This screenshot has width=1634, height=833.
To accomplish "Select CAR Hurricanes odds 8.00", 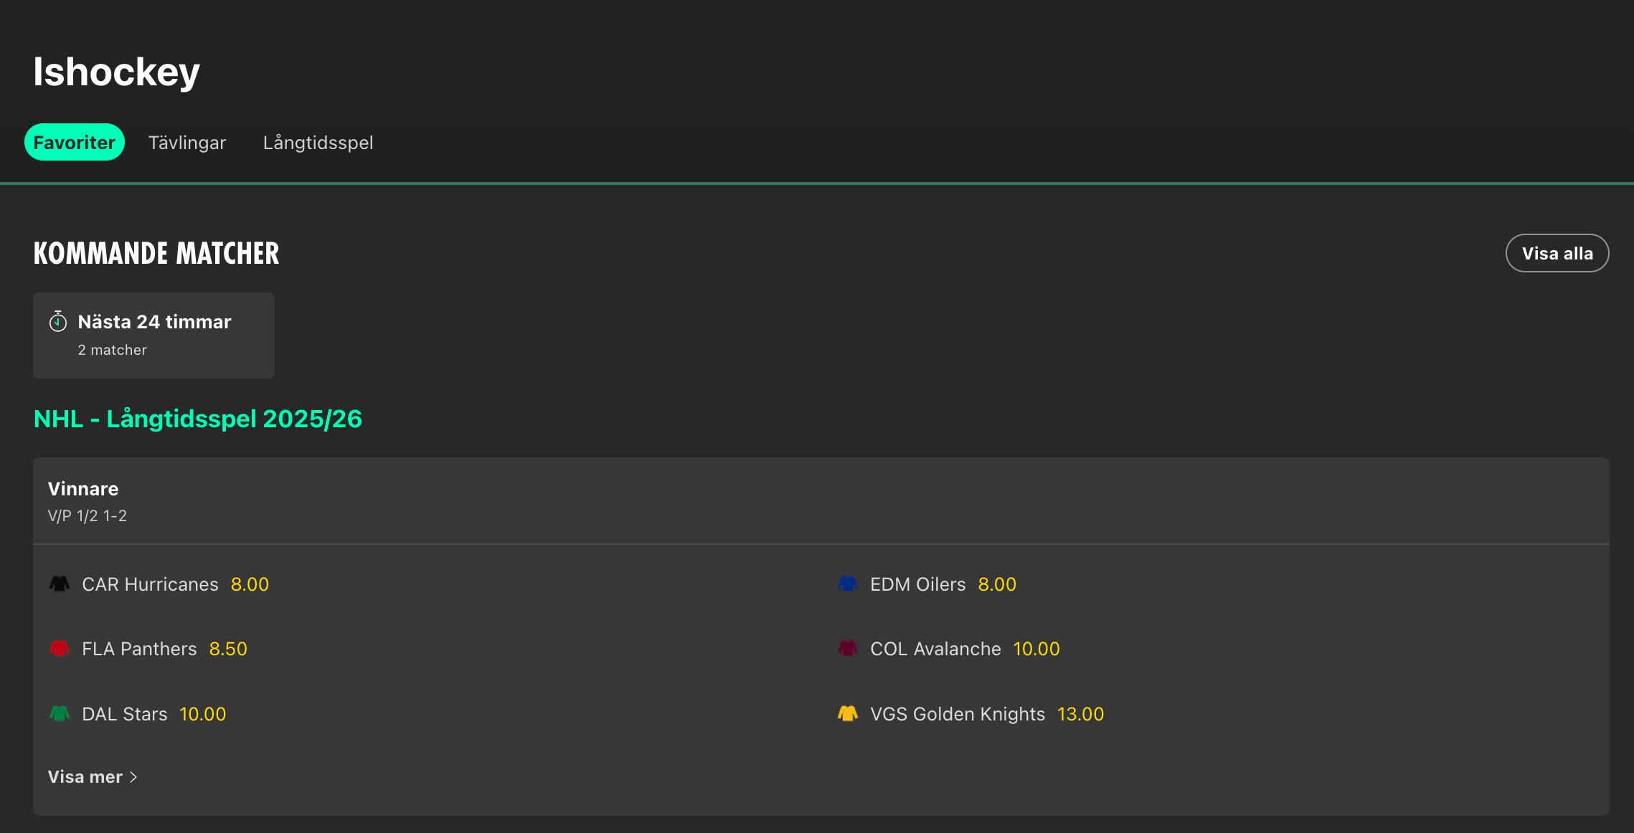I will click(250, 584).
